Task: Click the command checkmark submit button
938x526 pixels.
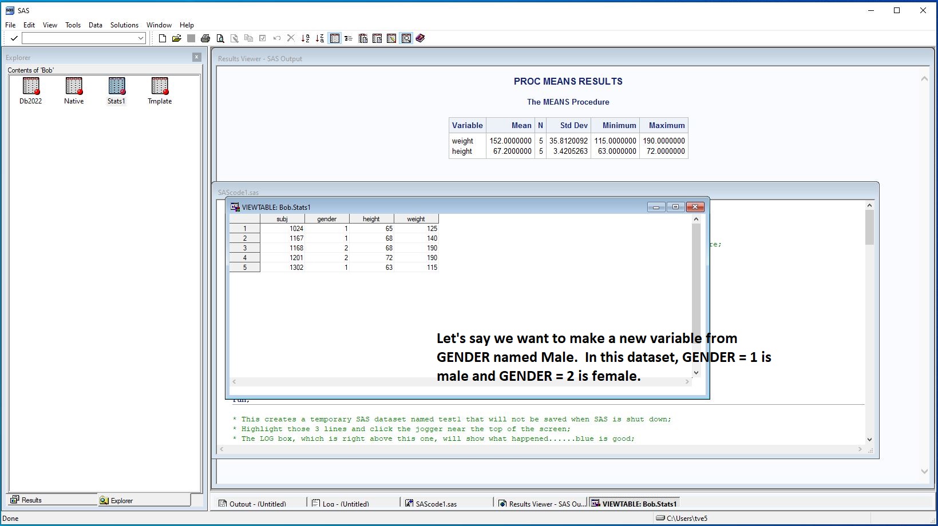Action: click(14, 38)
